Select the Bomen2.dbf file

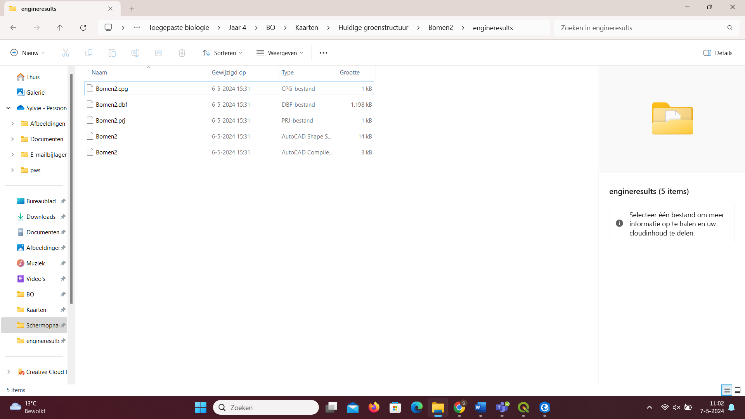(x=112, y=105)
